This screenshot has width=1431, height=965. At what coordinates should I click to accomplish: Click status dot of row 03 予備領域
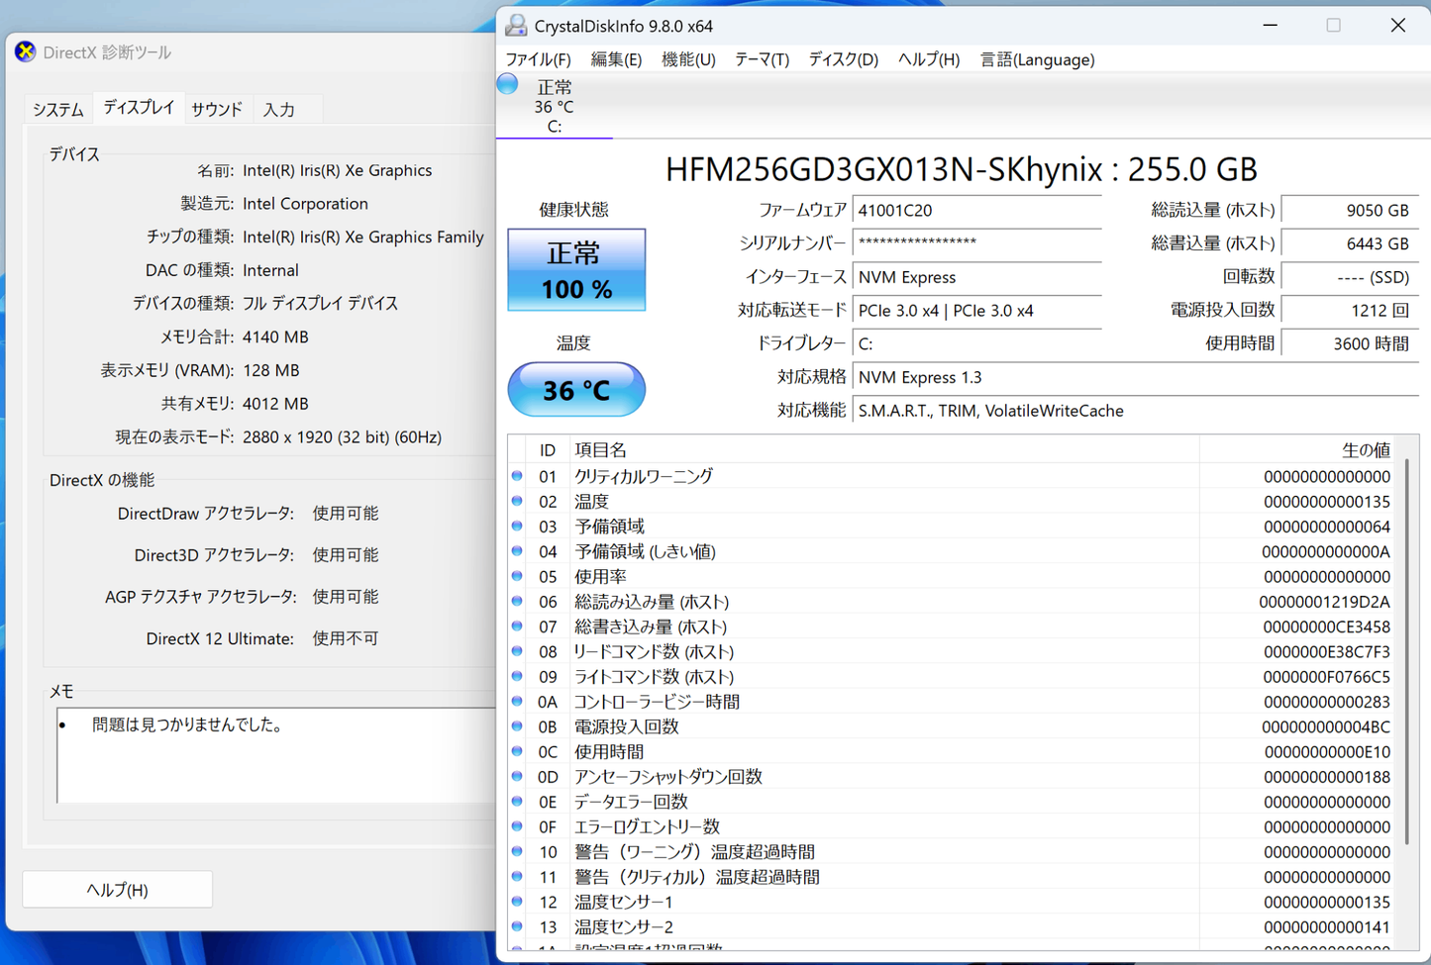click(517, 526)
